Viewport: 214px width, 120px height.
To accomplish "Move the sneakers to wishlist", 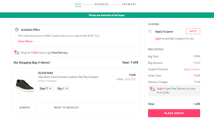I will (66, 107).
